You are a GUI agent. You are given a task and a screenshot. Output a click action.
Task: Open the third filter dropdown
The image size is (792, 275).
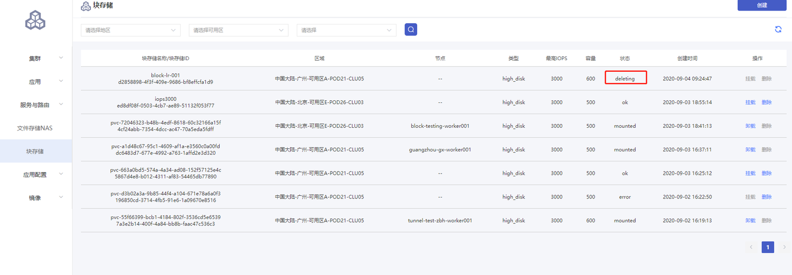point(346,30)
